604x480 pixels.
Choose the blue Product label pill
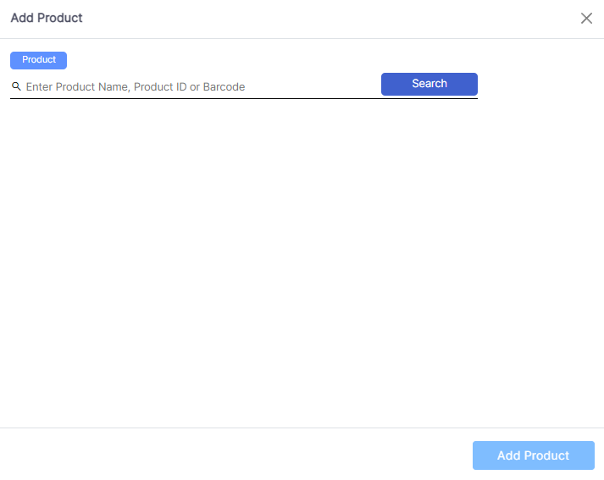39,60
